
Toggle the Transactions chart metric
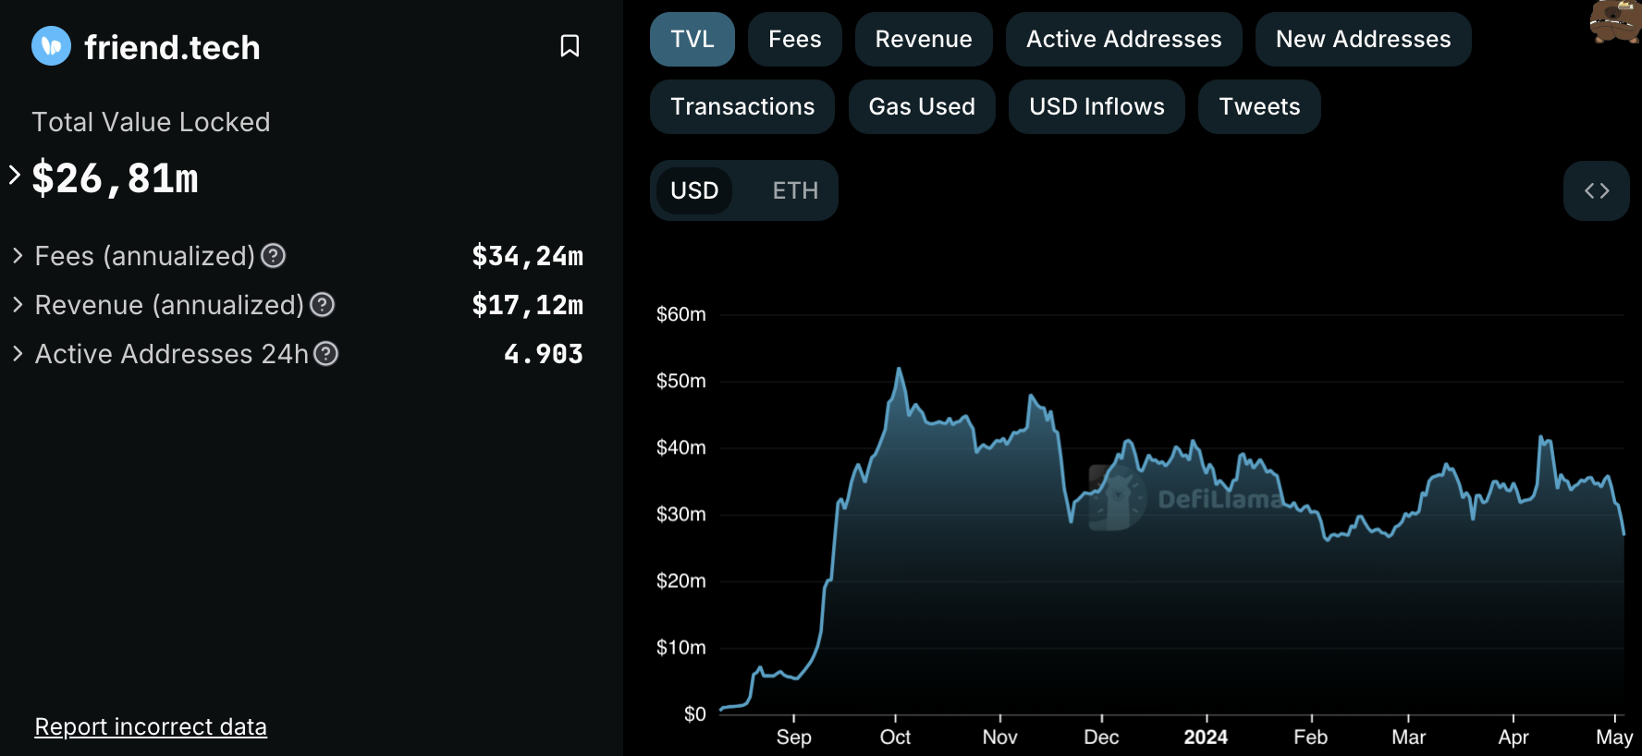742,106
